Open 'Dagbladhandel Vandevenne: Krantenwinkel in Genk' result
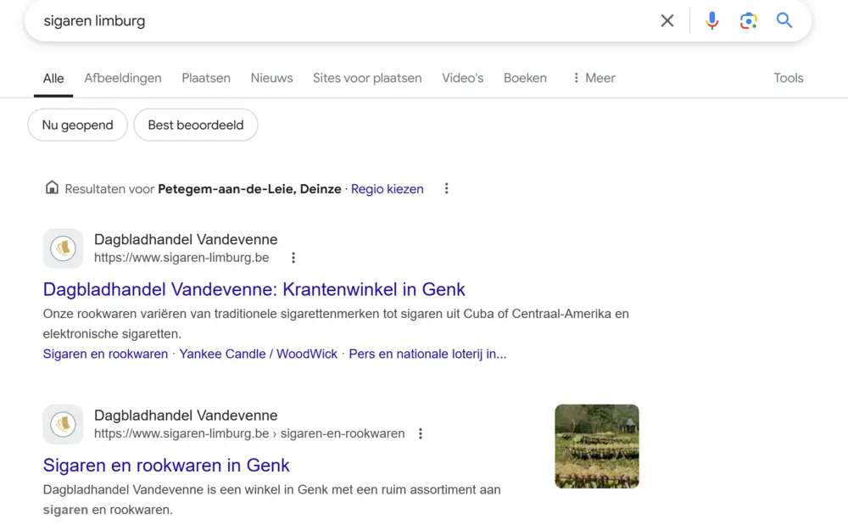 (254, 289)
